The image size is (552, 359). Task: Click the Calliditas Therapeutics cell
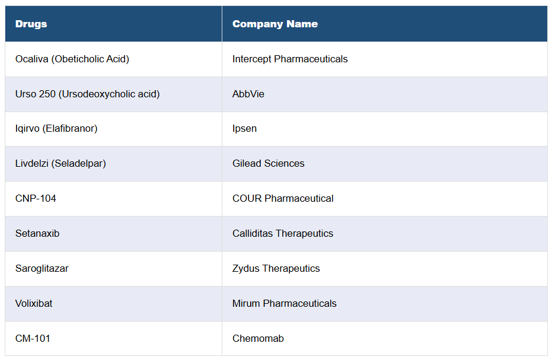pyautogui.click(x=283, y=234)
